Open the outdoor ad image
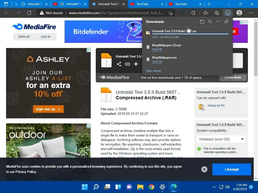 point(48,140)
